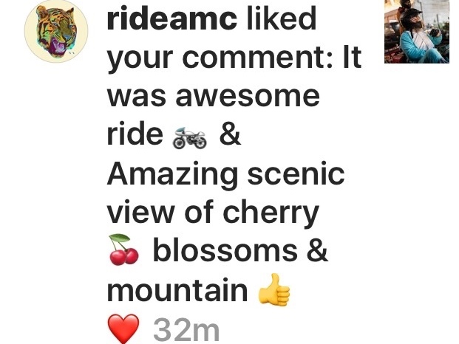
Task: Click the ampersand after the motorcycle emoji
Action: tap(230, 135)
